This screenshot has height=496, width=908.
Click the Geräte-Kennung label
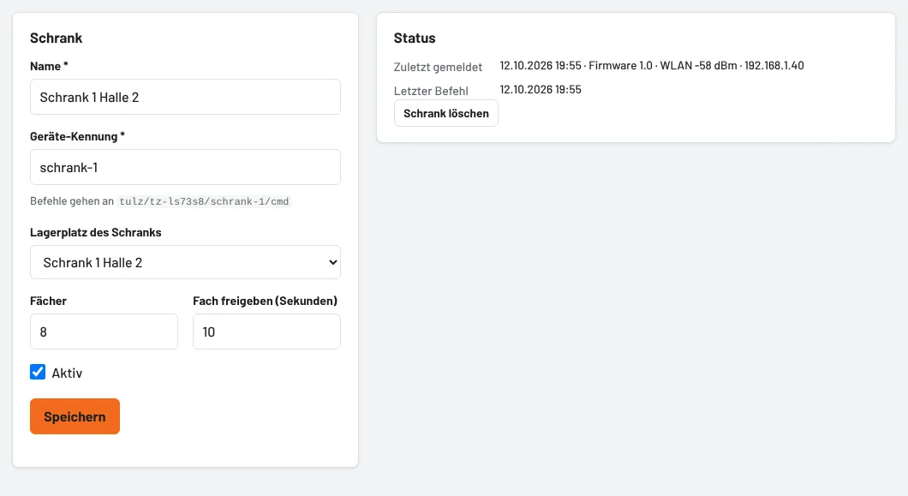point(77,136)
